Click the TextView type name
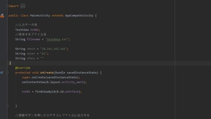The image size is (211, 119). [22, 30]
